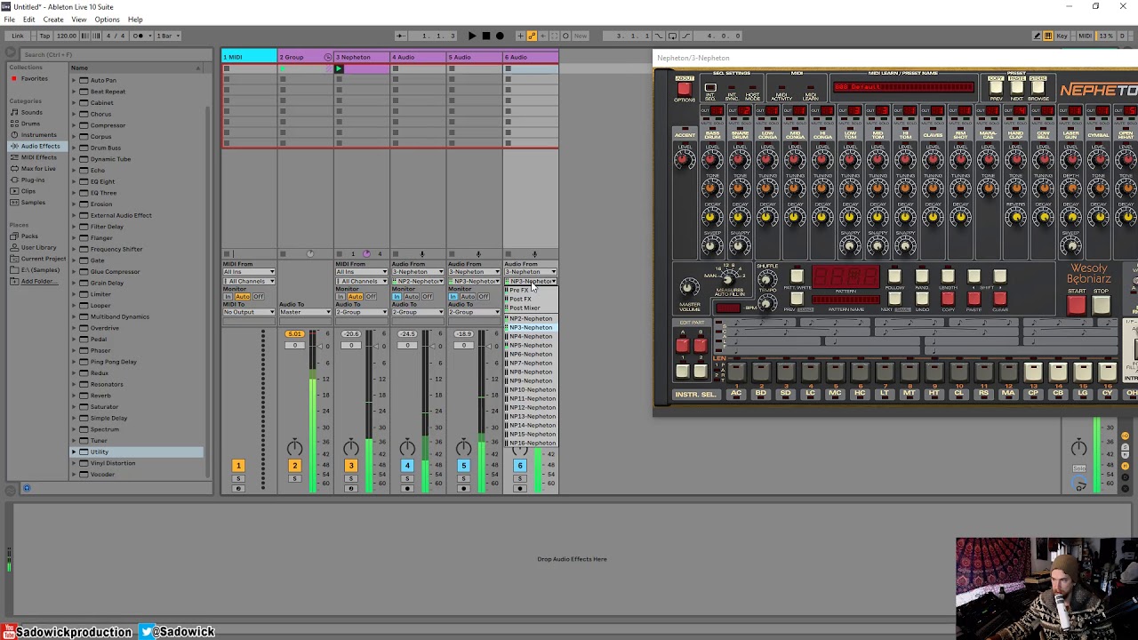Viewport: 1138px width, 640px height.
Task: Arm track 5 for recording
Action: (x=463, y=488)
